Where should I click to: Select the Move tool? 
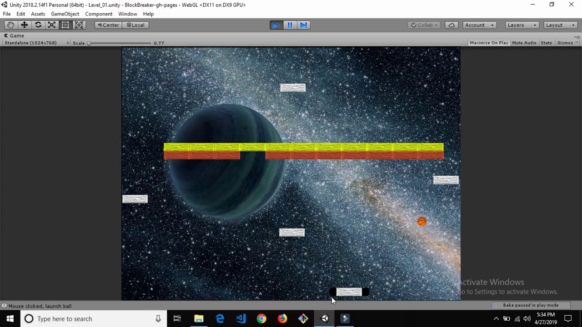click(24, 25)
